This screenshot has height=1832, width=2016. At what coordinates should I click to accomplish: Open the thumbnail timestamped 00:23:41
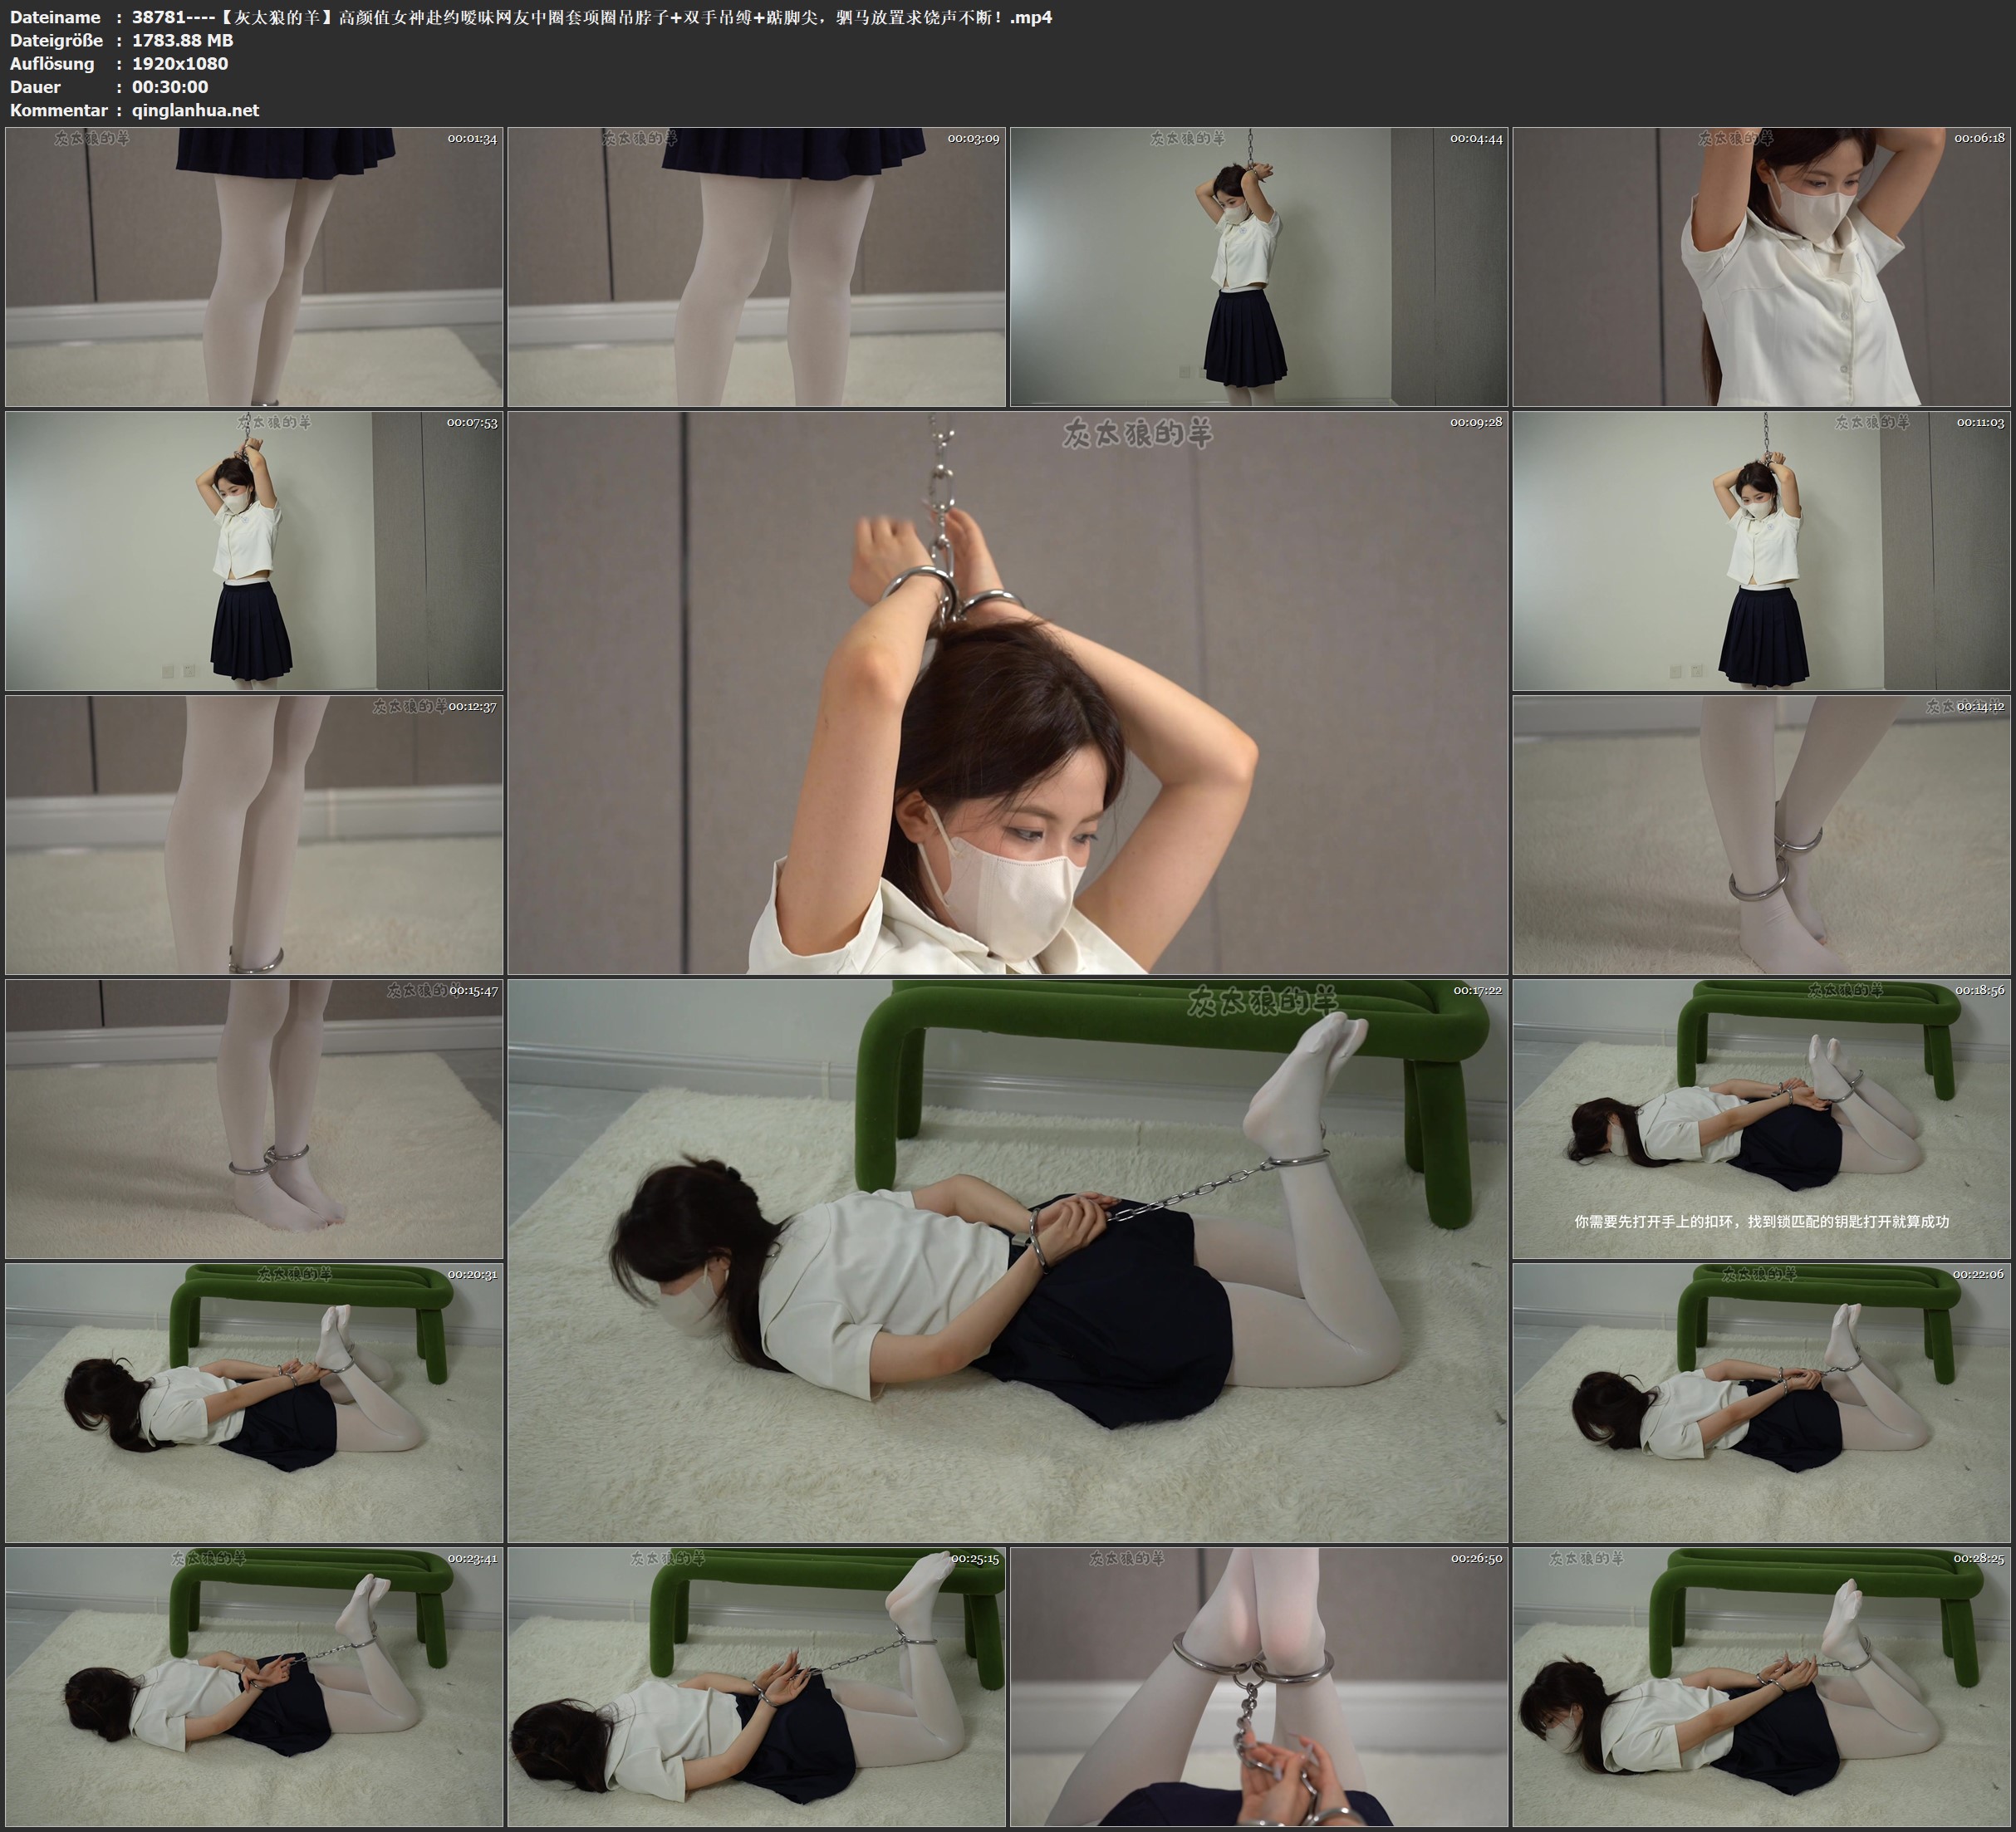tap(254, 1687)
